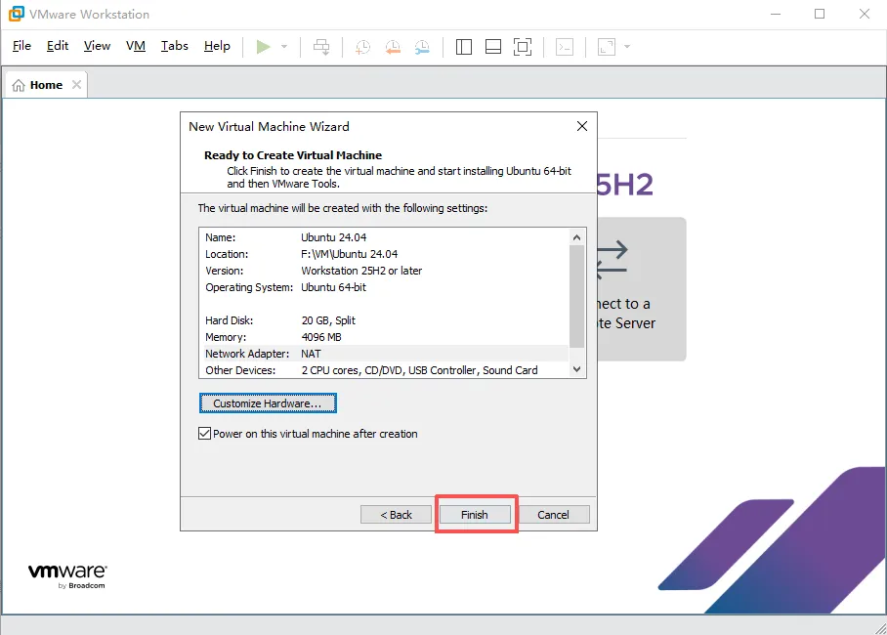Image resolution: width=887 pixels, height=635 pixels.
Task: Click the Back button in wizard
Action: (x=396, y=515)
